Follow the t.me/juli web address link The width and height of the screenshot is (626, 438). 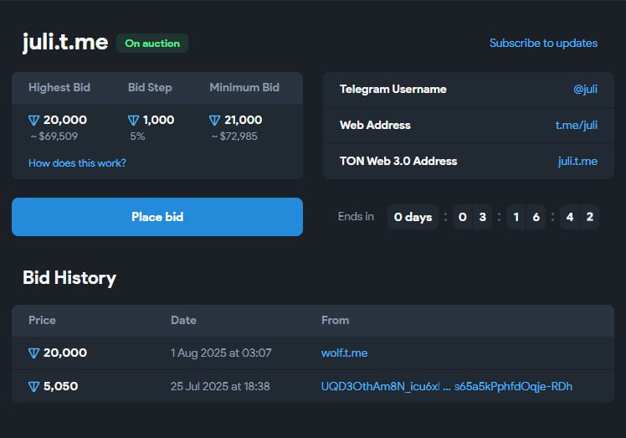pyautogui.click(x=577, y=125)
